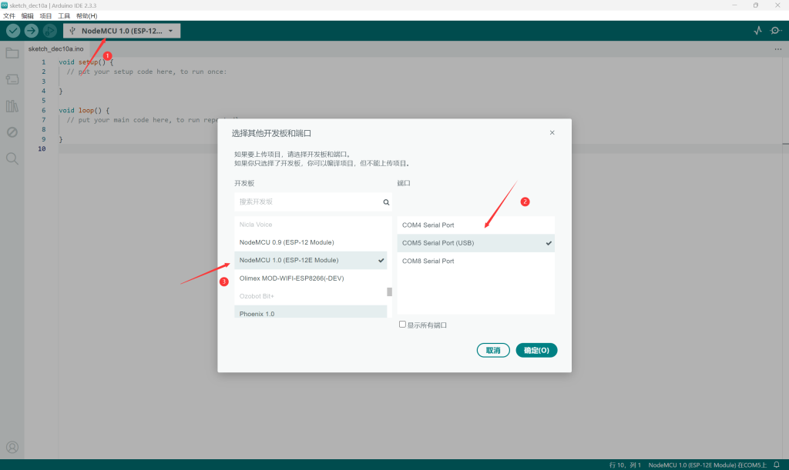Open the 项目 menu

(45, 16)
